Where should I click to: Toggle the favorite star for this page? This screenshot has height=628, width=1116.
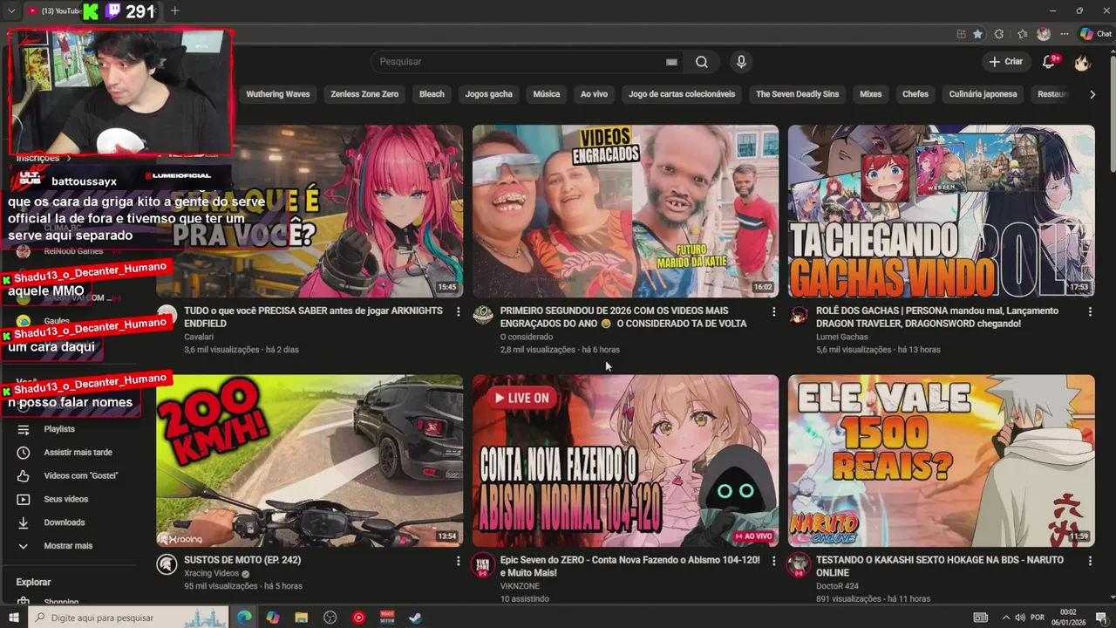(x=977, y=34)
